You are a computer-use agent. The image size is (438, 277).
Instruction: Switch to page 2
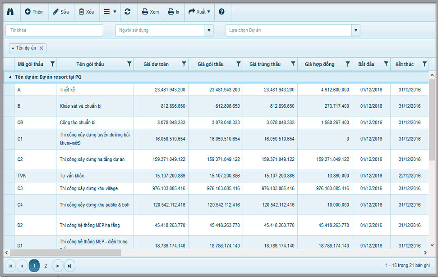[46, 266]
